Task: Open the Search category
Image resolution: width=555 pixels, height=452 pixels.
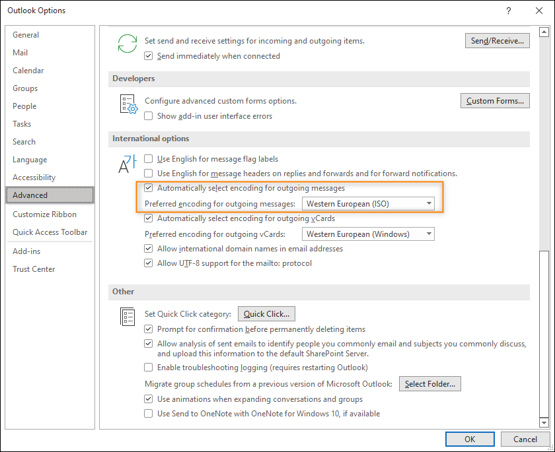Action: point(50,142)
